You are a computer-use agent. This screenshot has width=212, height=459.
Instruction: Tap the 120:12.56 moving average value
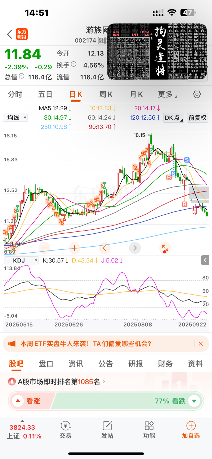tap(145, 118)
